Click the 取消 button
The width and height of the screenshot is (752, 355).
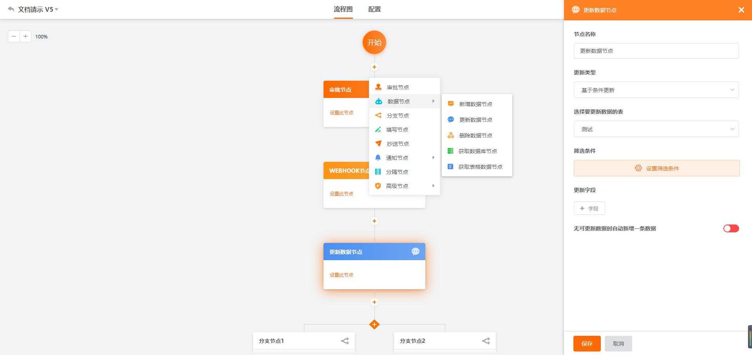pyautogui.click(x=618, y=344)
